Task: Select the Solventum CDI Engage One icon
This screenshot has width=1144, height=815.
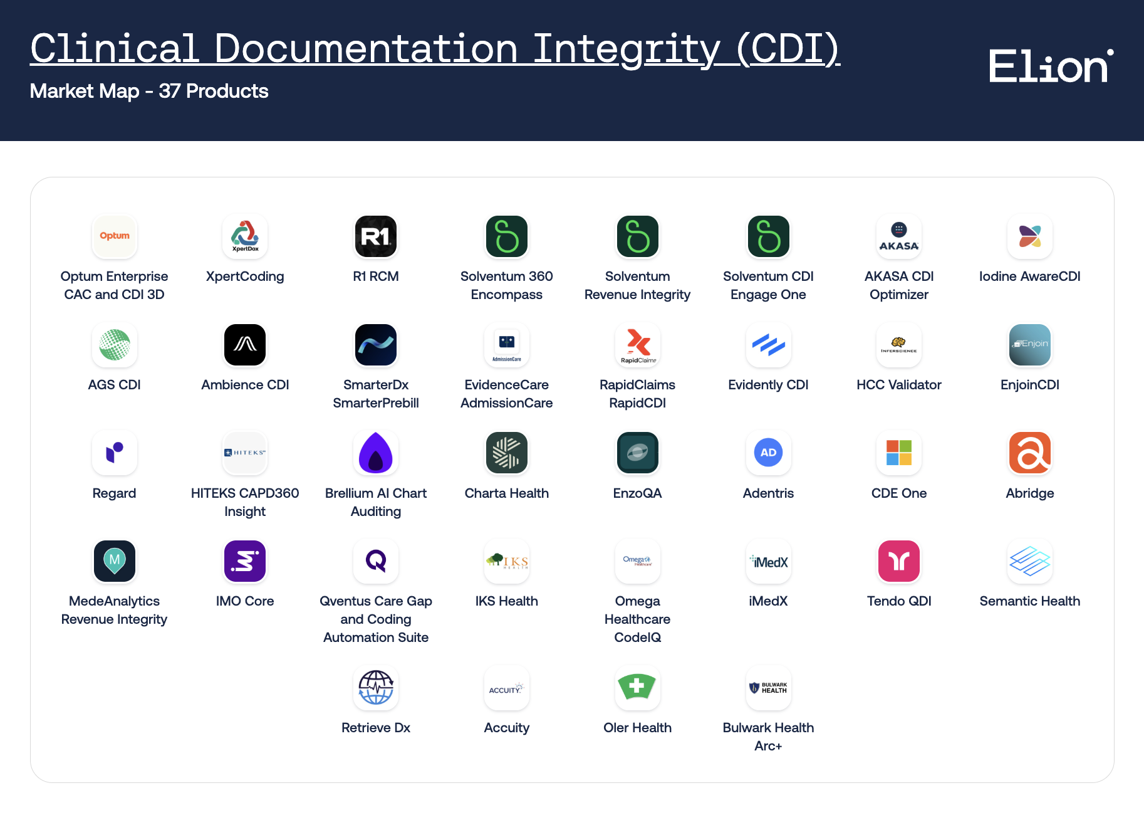Action: 769,236
